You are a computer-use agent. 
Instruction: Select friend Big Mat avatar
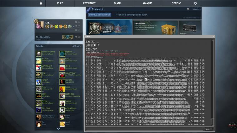pos(39,61)
